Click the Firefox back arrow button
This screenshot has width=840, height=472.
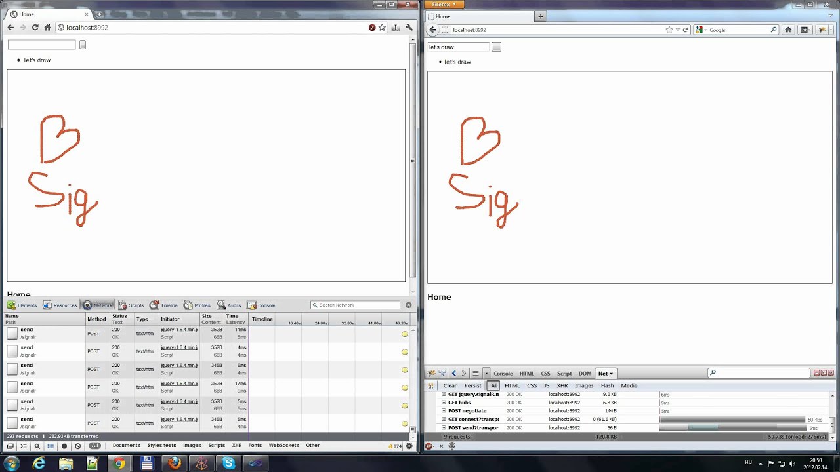[432, 29]
